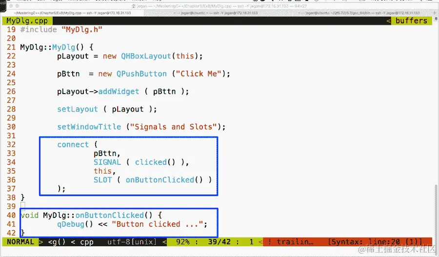
Task: Click the connect keyword on line 32
Action: point(73,145)
